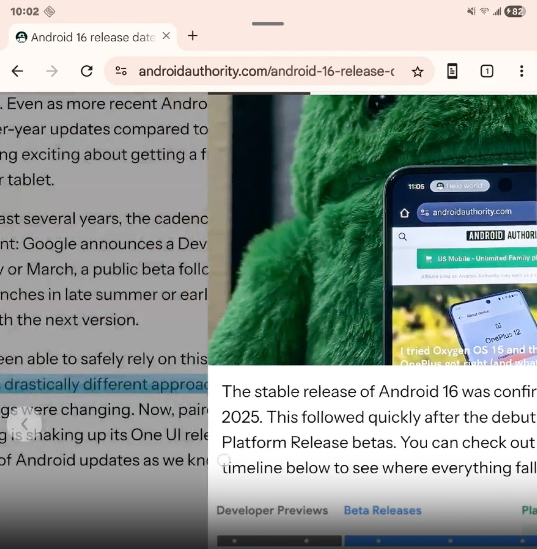
Task: Open a new tab with plus button
Action: tap(193, 36)
